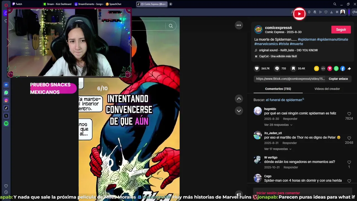Image resolution: width=357 pixels, height=201 pixels.
Task: Save video with the bookmark icon
Action: tap(293, 68)
